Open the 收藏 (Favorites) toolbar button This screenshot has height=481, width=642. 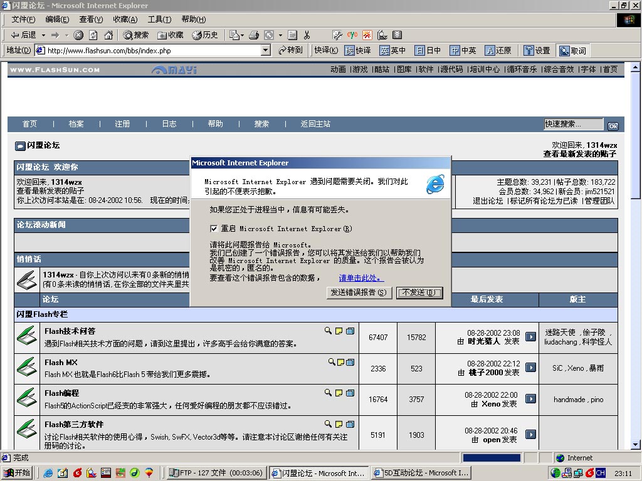point(171,35)
